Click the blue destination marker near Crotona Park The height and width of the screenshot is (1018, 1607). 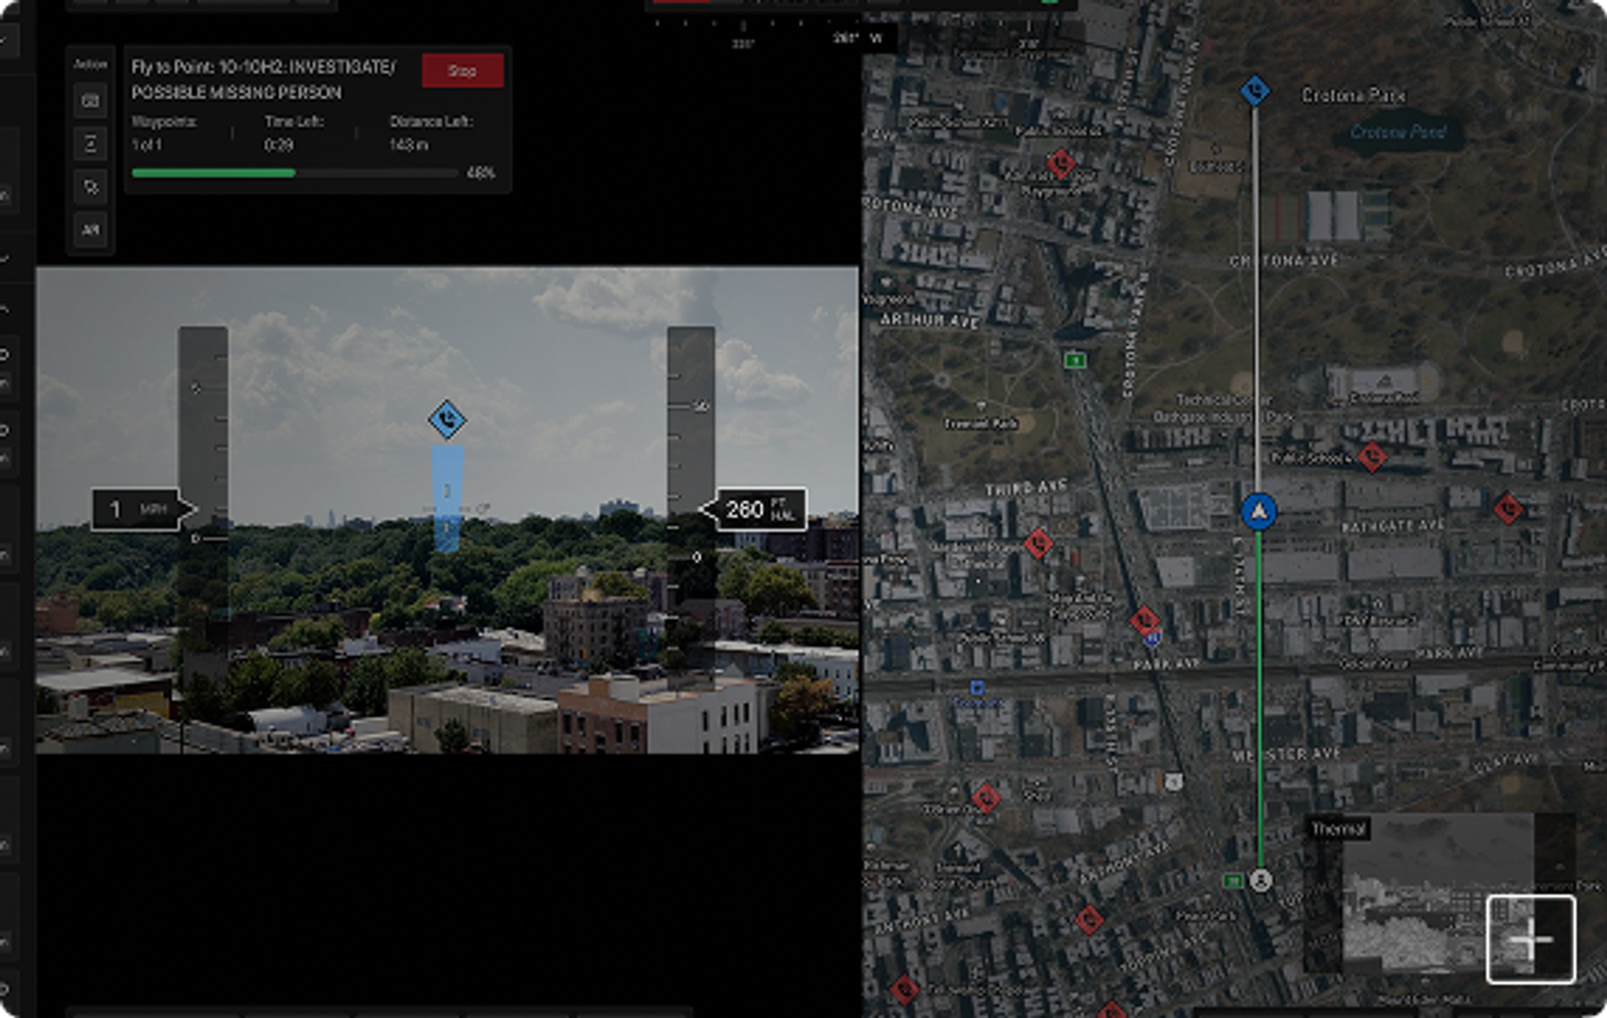point(1255,90)
